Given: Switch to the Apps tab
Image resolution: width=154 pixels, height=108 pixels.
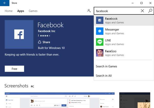Looking at the screenshot, I should click(21, 11).
